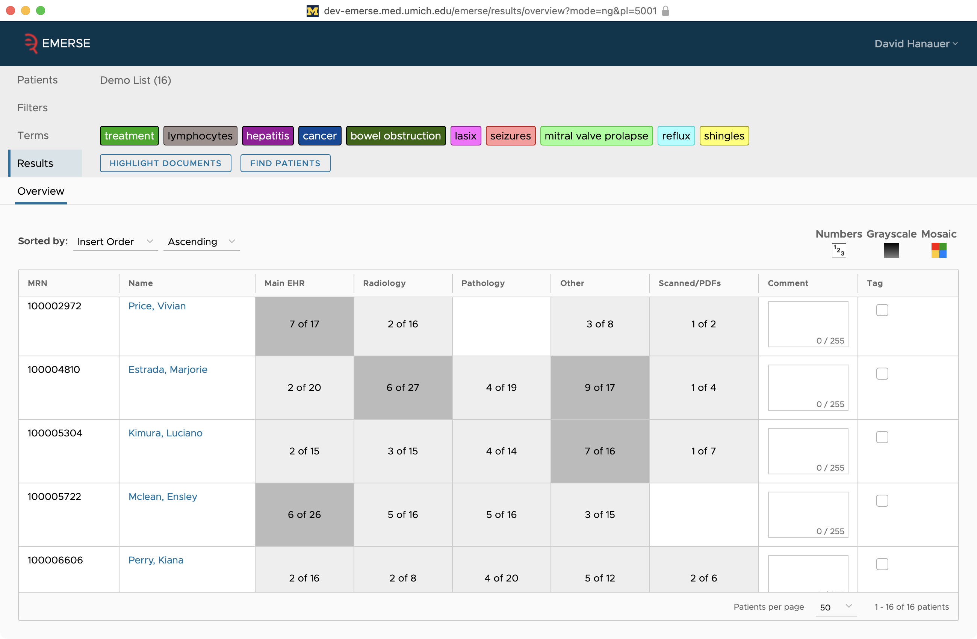Viewport: 977px width, 639px height.
Task: Click the mitral valve prolapse term tag
Action: [x=596, y=135]
